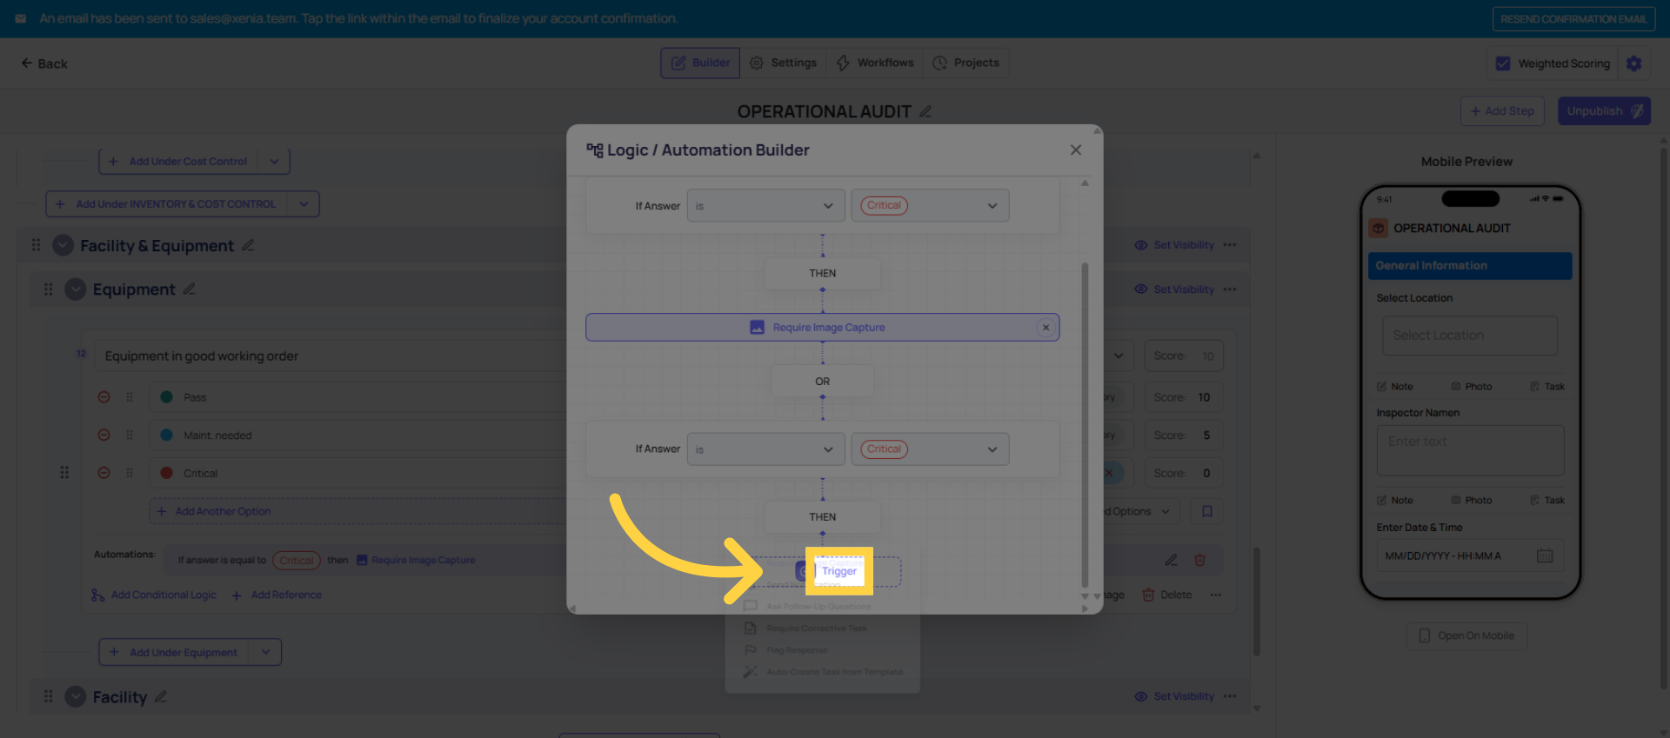Image resolution: width=1670 pixels, height=738 pixels.
Task: Remove the Maint. needed option
Action: (104, 435)
